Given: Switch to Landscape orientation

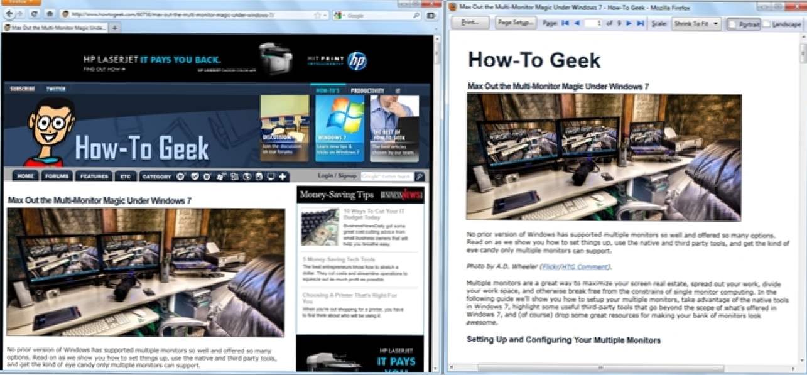Looking at the screenshot, I should point(782,24).
